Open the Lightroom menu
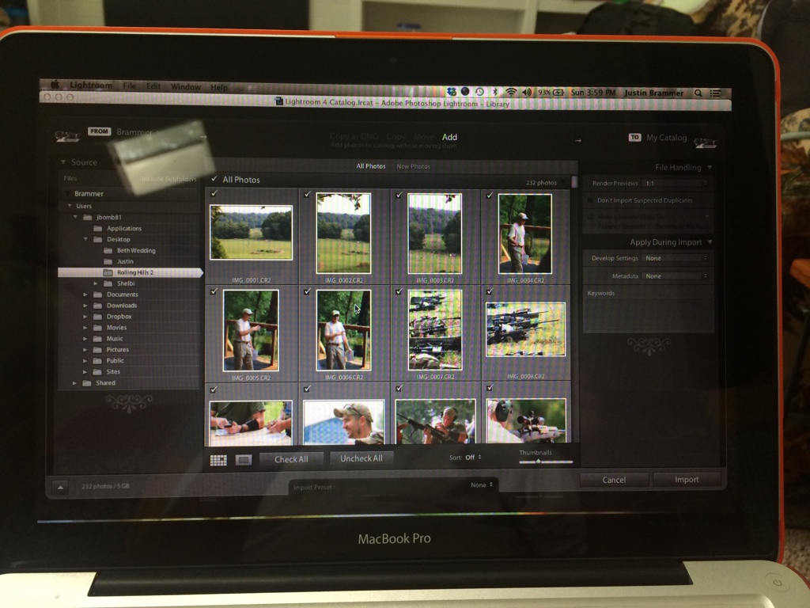The width and height of the screenshot is (810, 608). coord(91,85)
